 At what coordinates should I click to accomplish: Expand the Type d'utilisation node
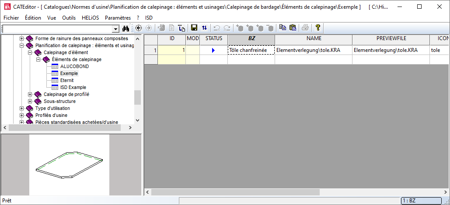pos(22,108)
